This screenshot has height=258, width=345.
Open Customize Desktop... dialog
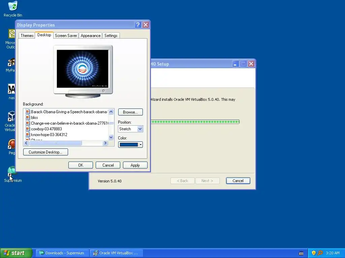[x=45, y=152]
